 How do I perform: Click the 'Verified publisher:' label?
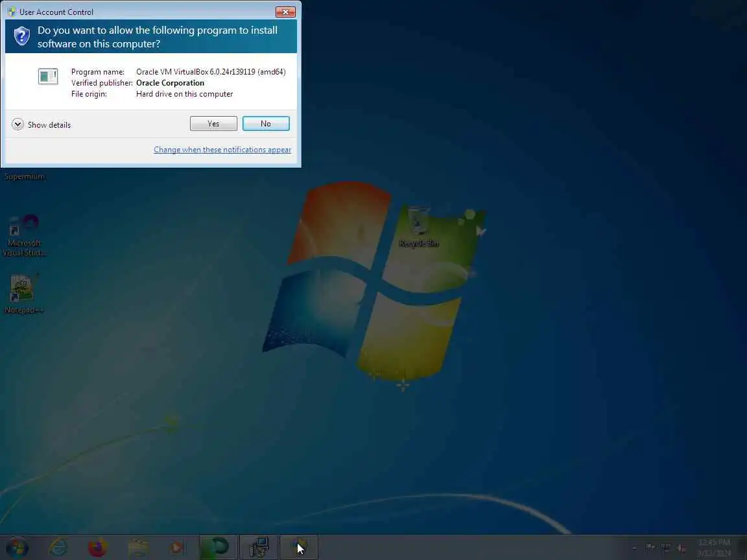(101, 83)
